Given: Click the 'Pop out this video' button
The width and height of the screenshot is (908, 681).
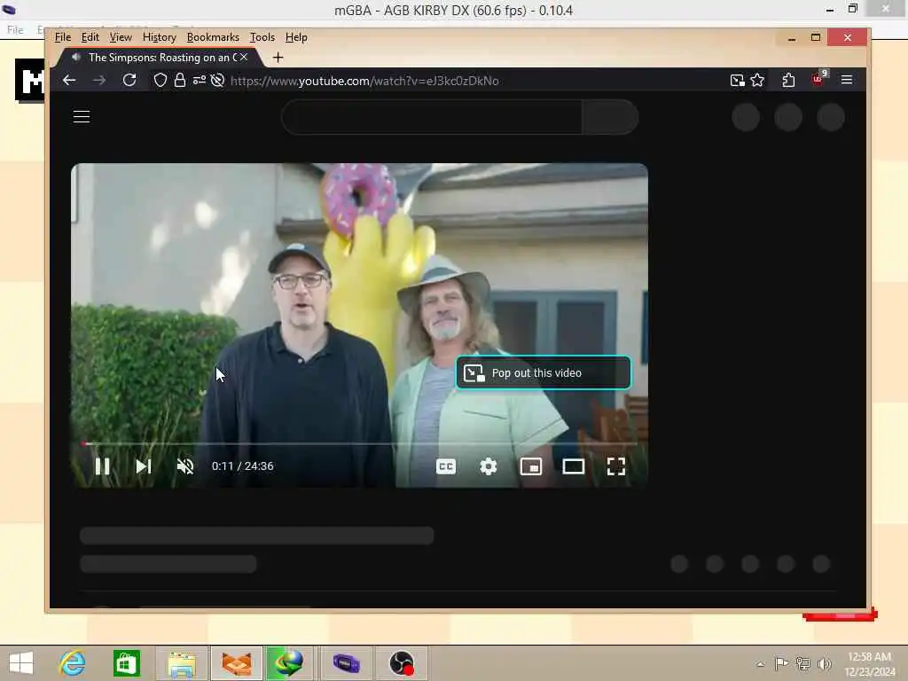Looking at the screenshot, I should click(x=544, y=373).
